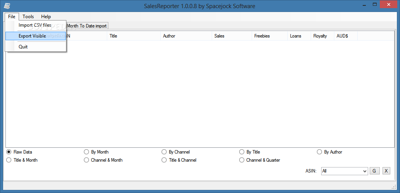Sort by the Loans column header
Viewport: 400px width, 193px height.
299,36
